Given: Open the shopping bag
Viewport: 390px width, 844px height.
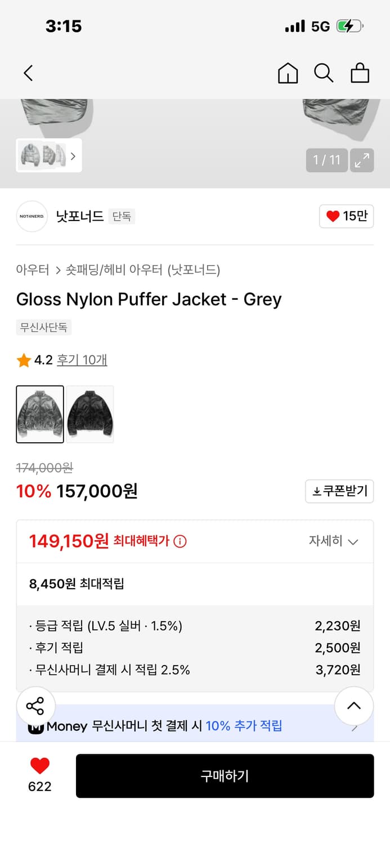Looking at the screenshot, I should [360, 73].
